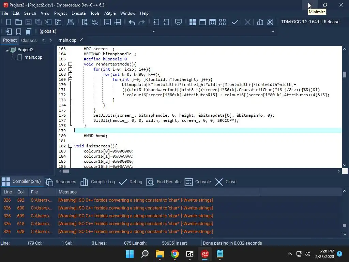The height and width of the screenshot is (262, 349).
Task: Click the Close file toolbar icon
Action: 48,22
